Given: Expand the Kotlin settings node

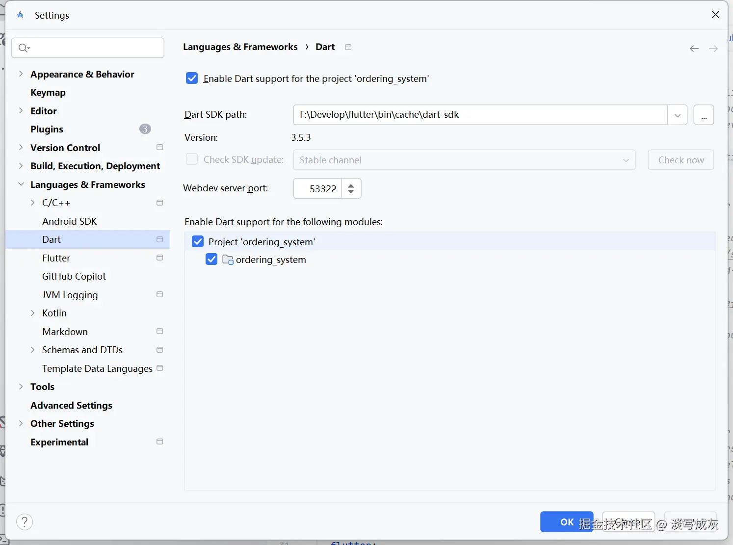Looking at the screenshot, I should [33, 313].
